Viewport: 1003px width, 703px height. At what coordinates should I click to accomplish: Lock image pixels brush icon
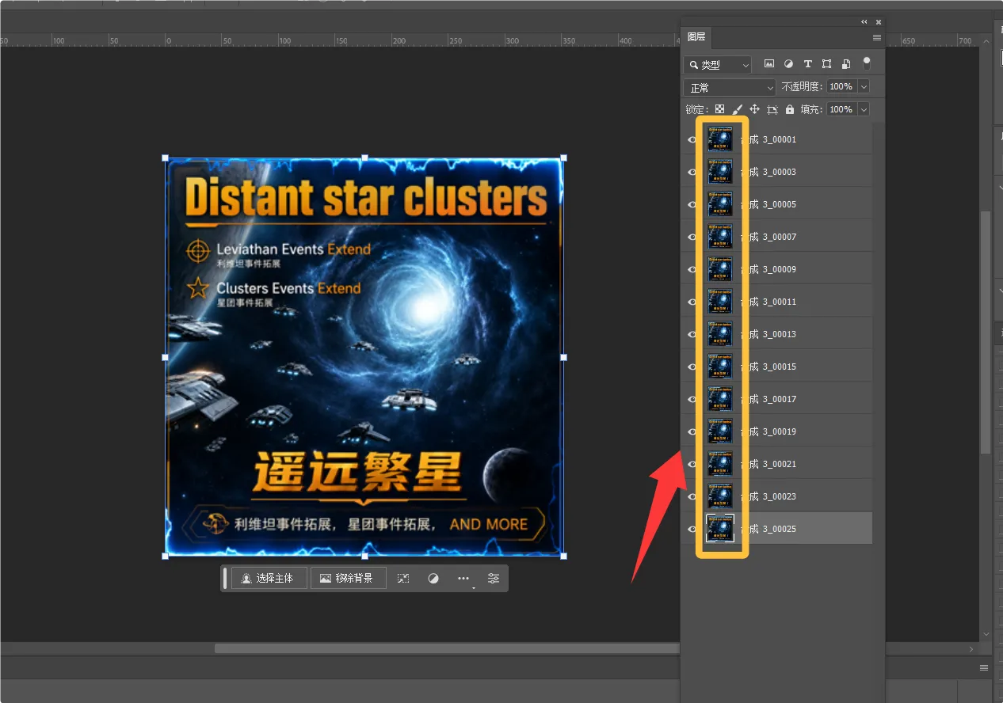pos(737,109)
